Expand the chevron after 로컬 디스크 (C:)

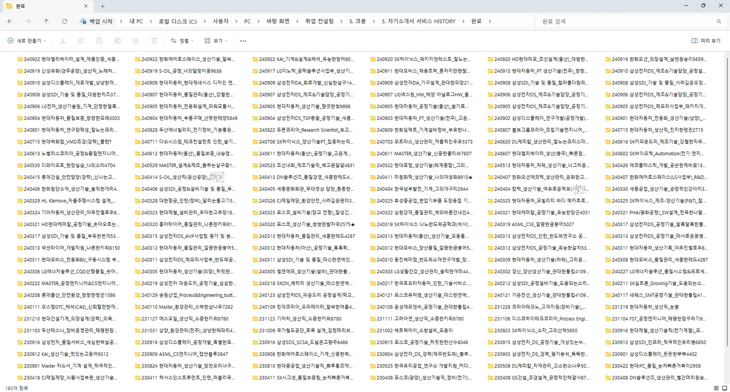(205, 21)
